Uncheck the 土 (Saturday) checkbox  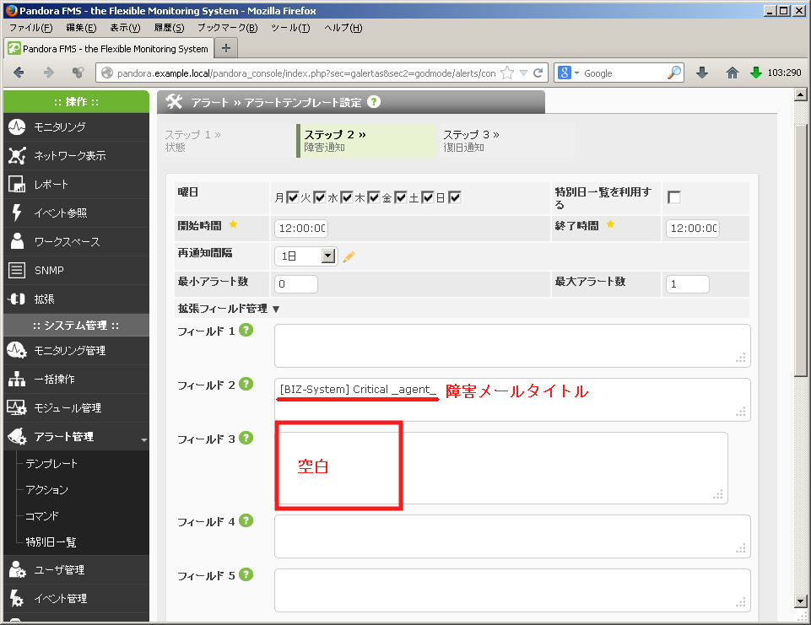(428, 197)
